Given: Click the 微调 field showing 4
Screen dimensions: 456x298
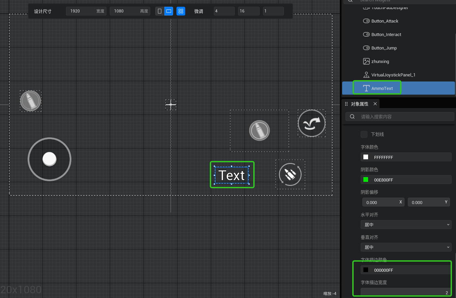Looking at the screenshot, I should 224,11.
